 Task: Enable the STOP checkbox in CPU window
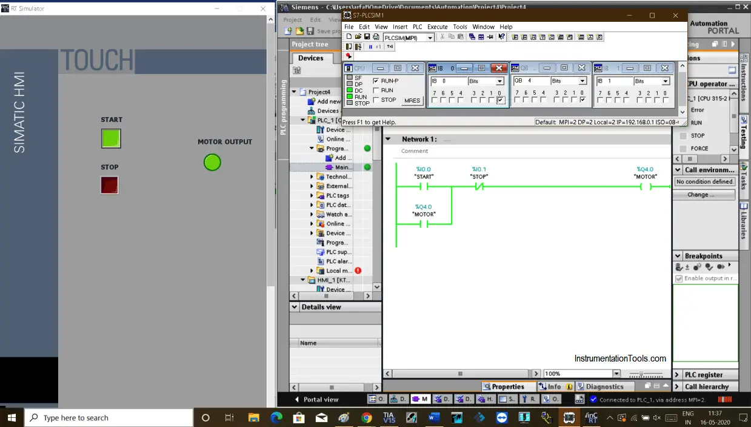pos(376,100)
